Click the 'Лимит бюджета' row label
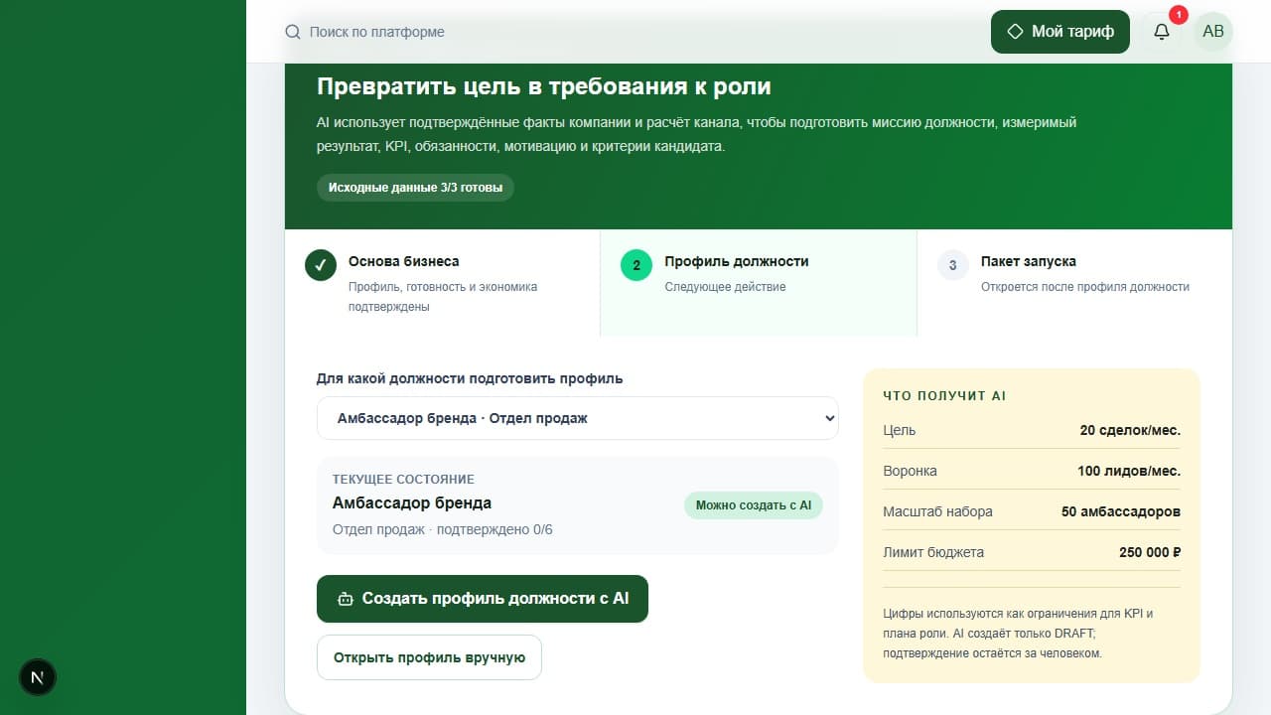 point(933,552)
